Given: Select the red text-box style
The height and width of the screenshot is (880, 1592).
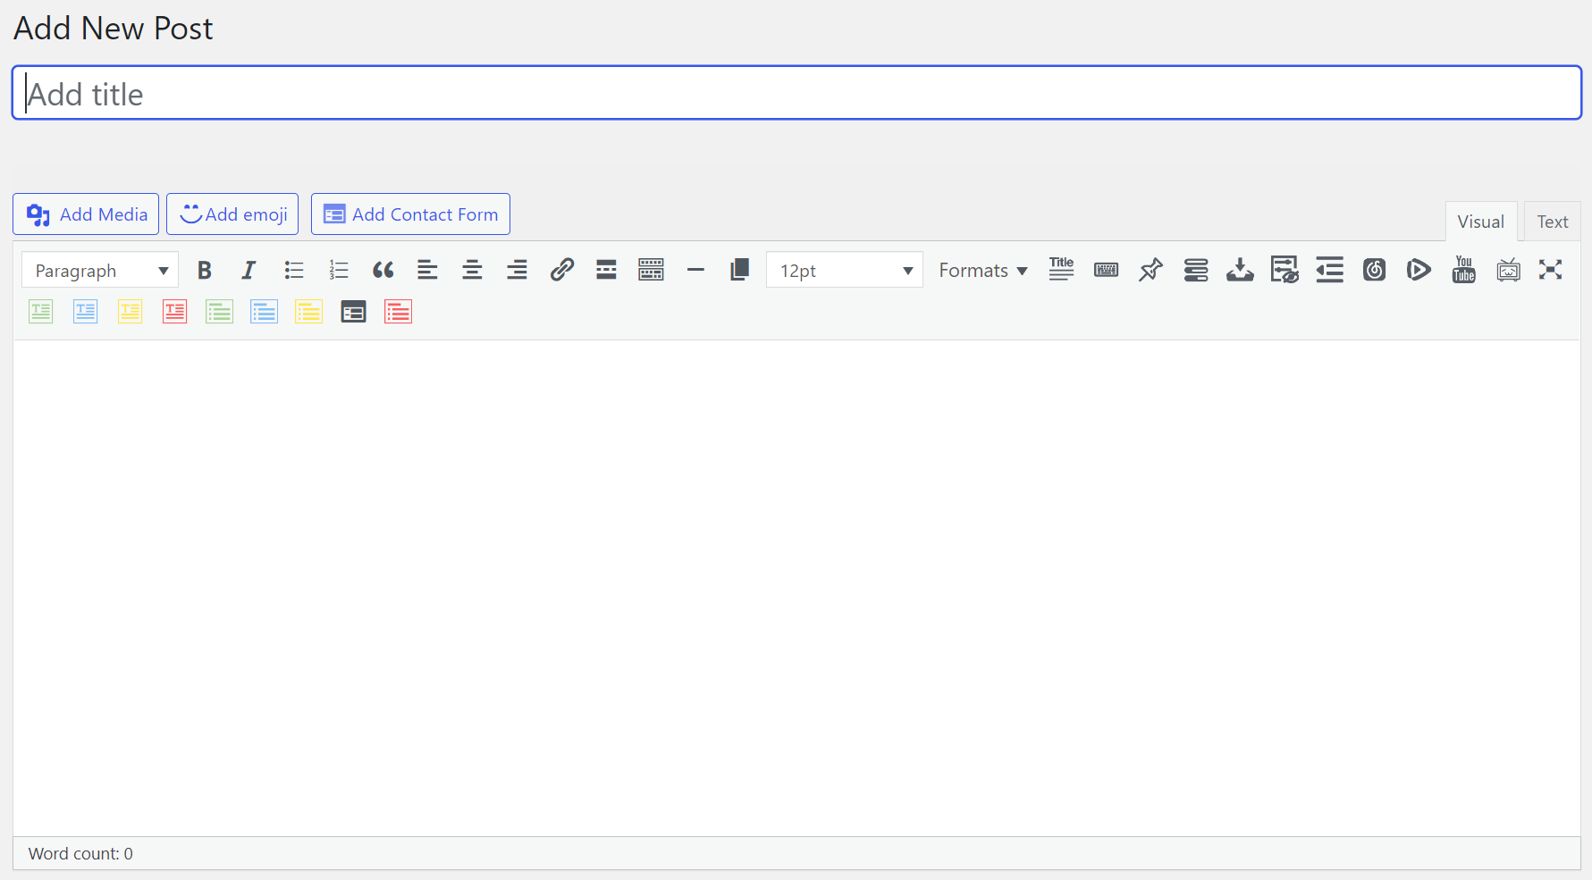Looking at the screenshot, I should click(x=174, y=311).
